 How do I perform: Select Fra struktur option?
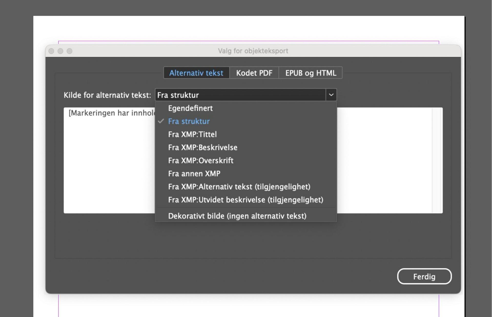(189, 121)
